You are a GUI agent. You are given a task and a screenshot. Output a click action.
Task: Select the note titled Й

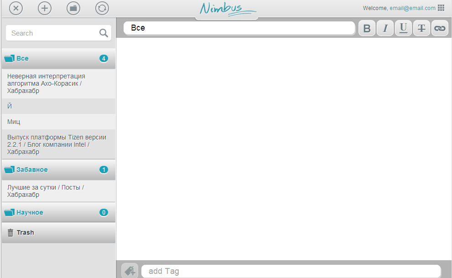point(58,106)
